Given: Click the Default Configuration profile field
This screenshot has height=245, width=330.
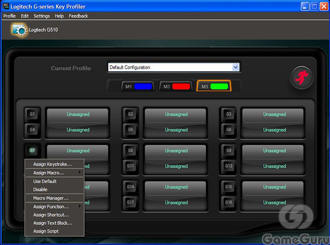Looking at the screenshot, I should (x=174, y=67).
